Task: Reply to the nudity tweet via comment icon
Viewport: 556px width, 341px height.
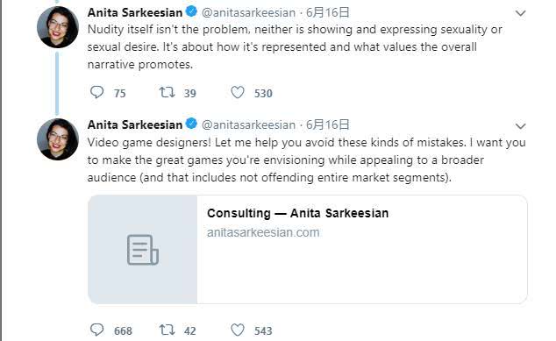Action: click(x=96, y=93)
